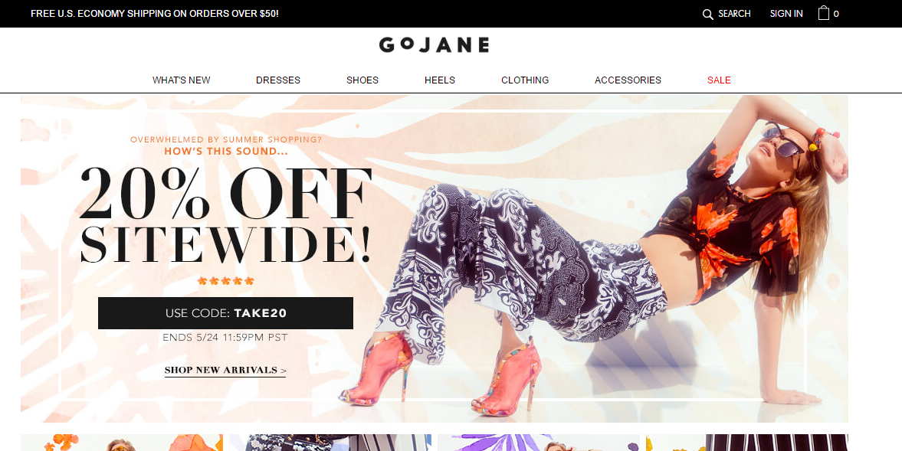This screenshot has width=902, height=451.
Task: Select the HEELS menu item
Action: (x=439, y=80)
